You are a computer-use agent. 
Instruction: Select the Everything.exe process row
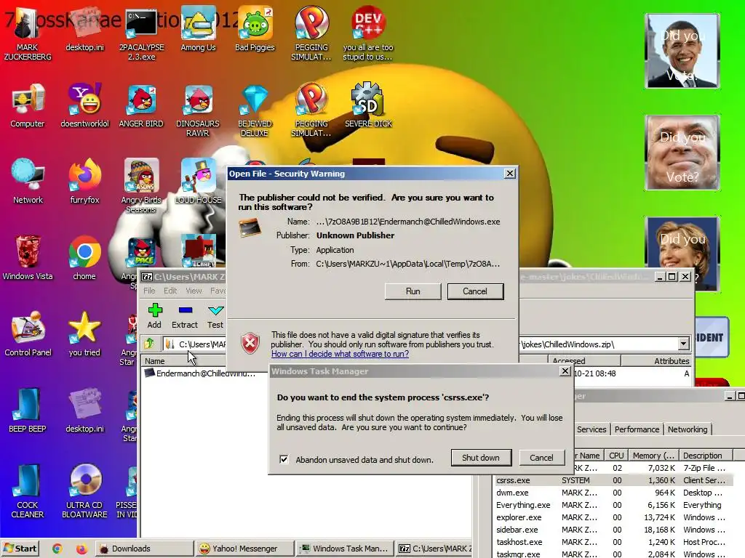613,505
